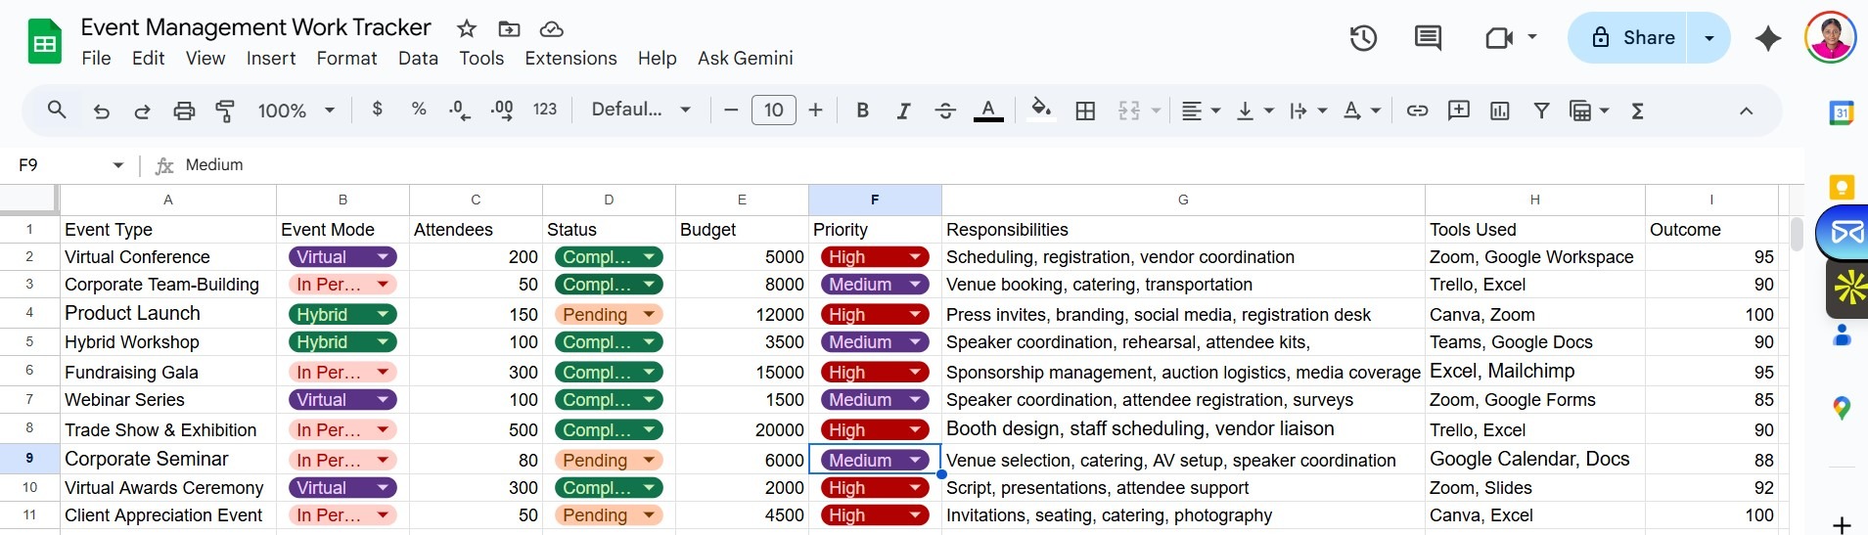This screenshot has height=535, width=1868.
Task: Star the Event Management Work Tracker
Action: pyautogui.click(x=467, y=28)
